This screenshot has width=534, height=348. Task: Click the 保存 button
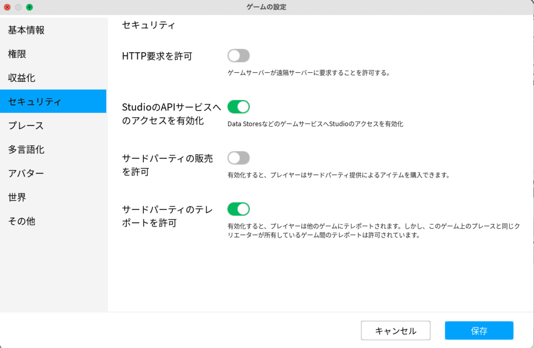coord(479,331)
